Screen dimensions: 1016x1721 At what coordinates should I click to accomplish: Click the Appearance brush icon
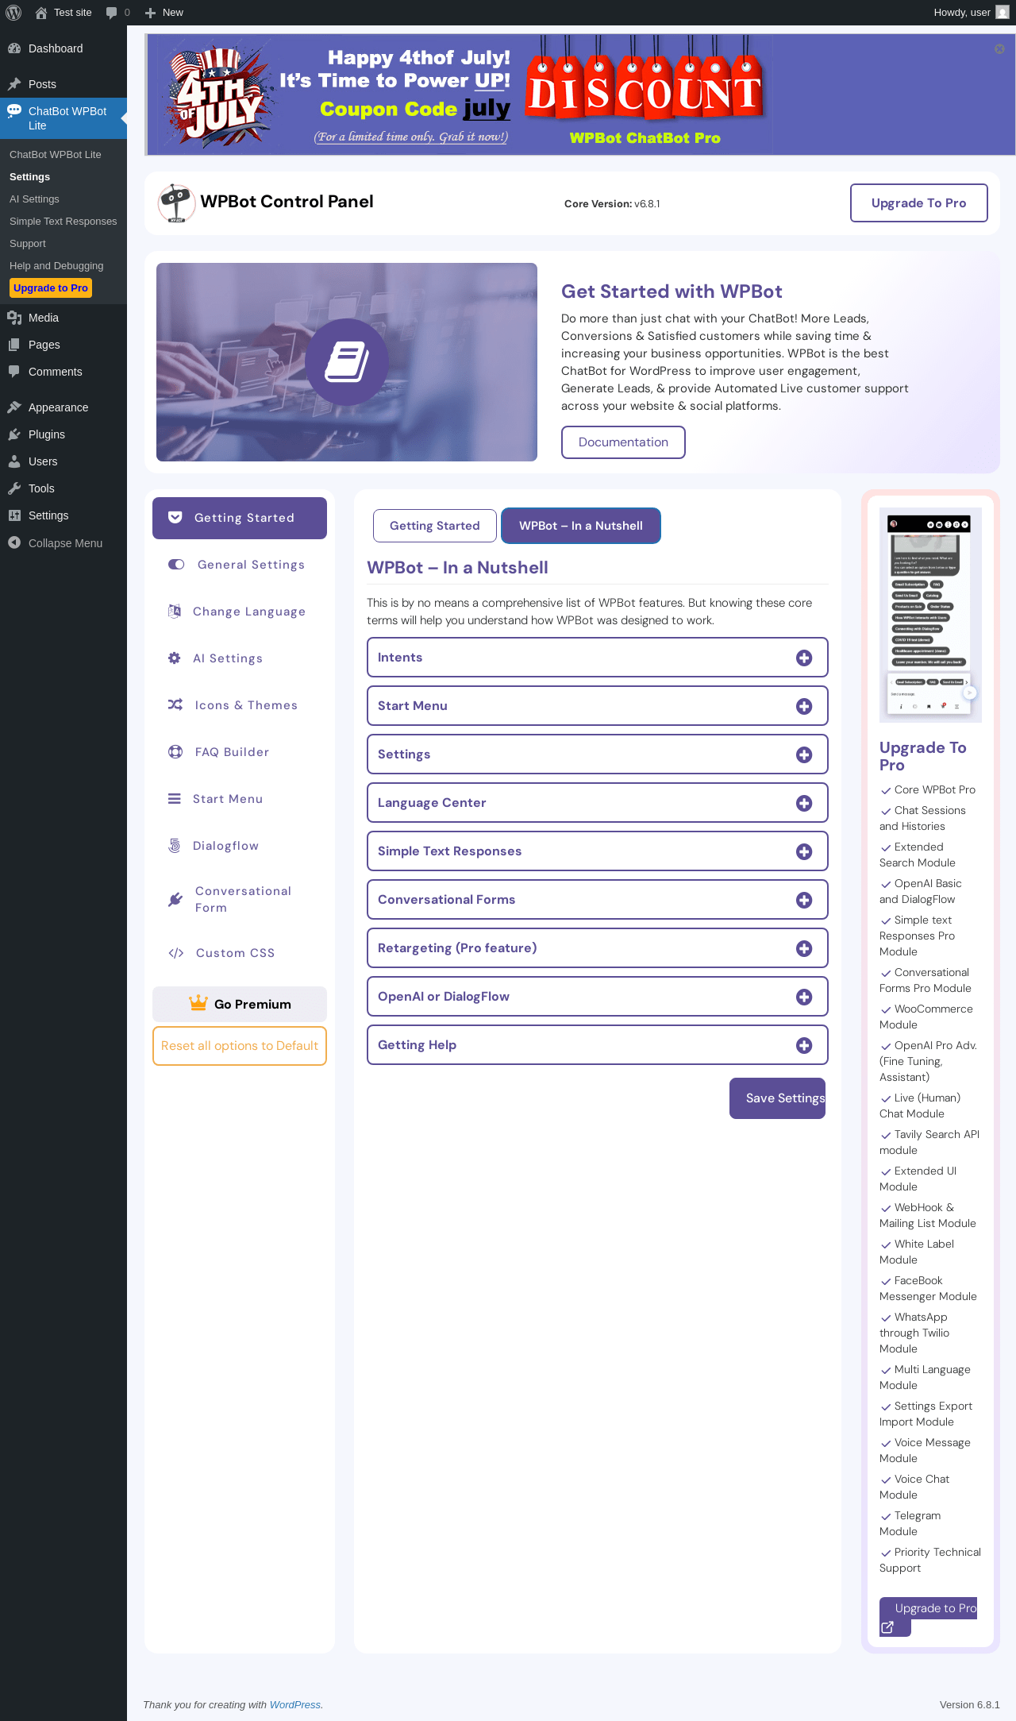pyautogui.click(x=14, y=407)
